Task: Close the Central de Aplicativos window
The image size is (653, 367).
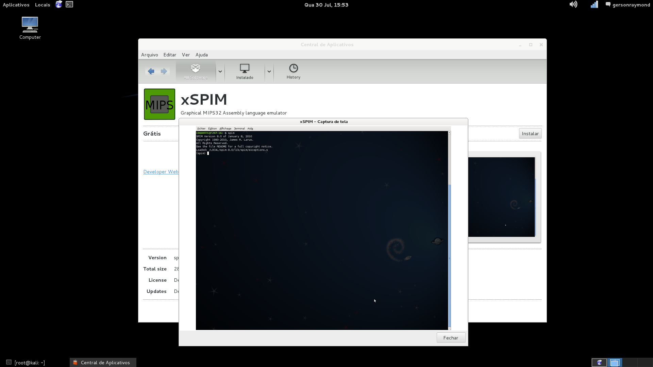Action: click(541, 45)
